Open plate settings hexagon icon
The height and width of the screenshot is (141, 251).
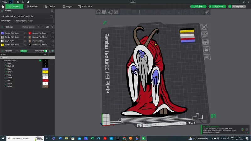[207, 57]
